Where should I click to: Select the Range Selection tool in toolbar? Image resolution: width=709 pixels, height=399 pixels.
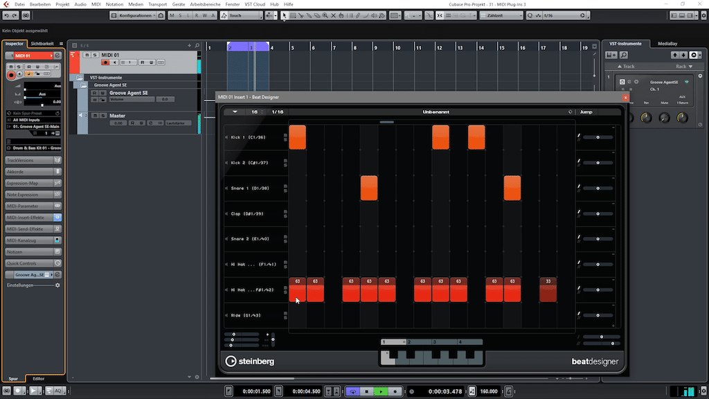[293, 15]
